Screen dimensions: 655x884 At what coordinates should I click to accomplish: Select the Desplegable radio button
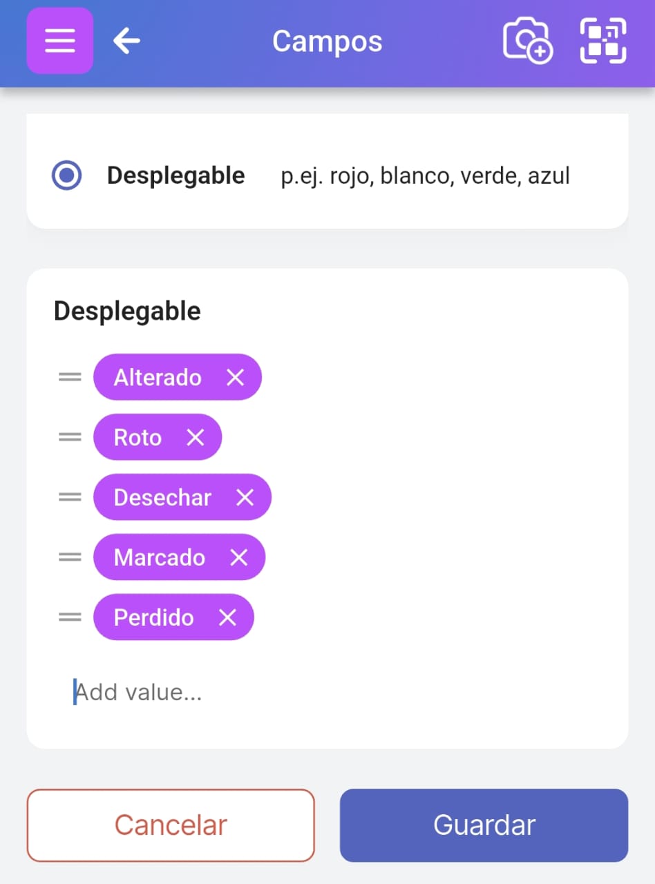[66, 175]
